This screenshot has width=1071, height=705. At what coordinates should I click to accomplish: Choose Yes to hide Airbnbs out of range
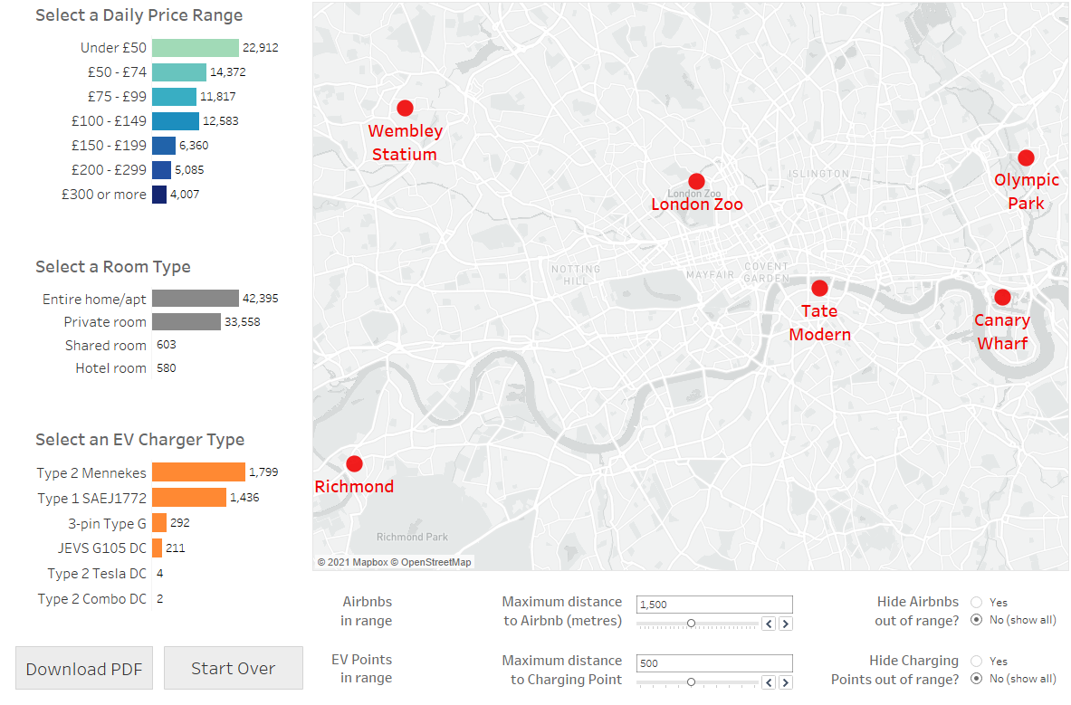click(976, 602)
